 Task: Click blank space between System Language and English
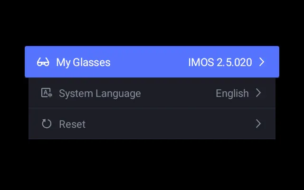178,93
